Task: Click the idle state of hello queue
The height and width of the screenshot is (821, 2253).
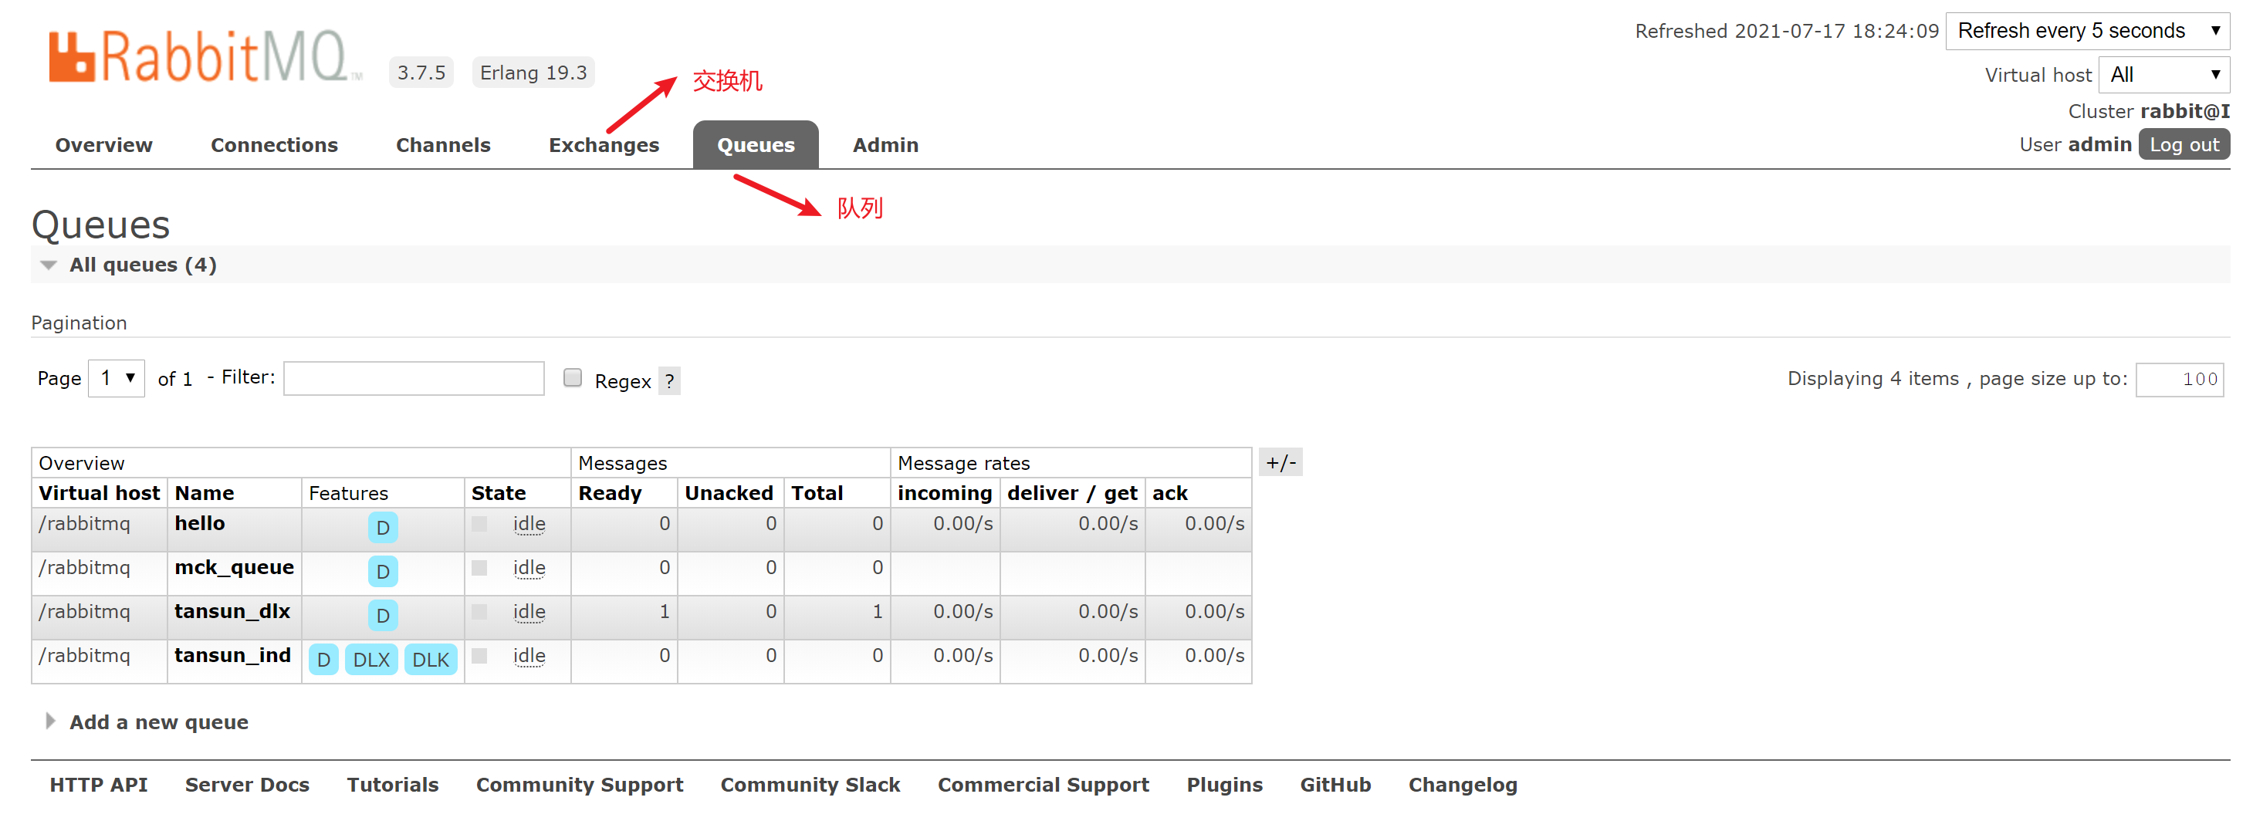Action: tap(529, 524)
